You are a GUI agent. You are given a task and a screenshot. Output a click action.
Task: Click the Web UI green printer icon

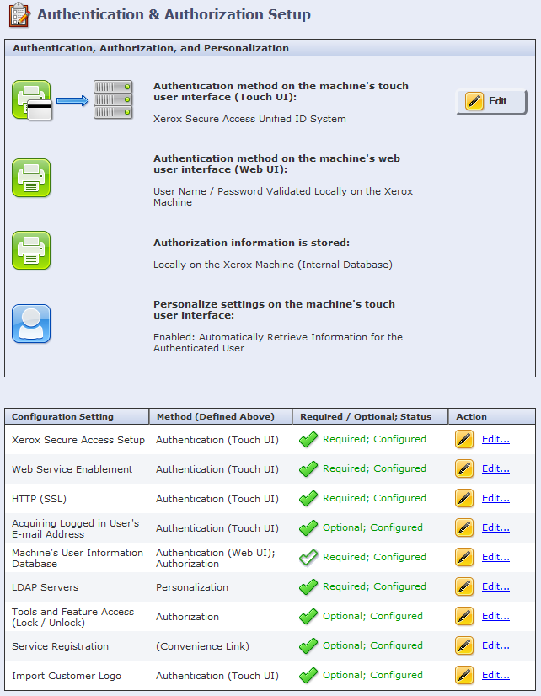31,178
